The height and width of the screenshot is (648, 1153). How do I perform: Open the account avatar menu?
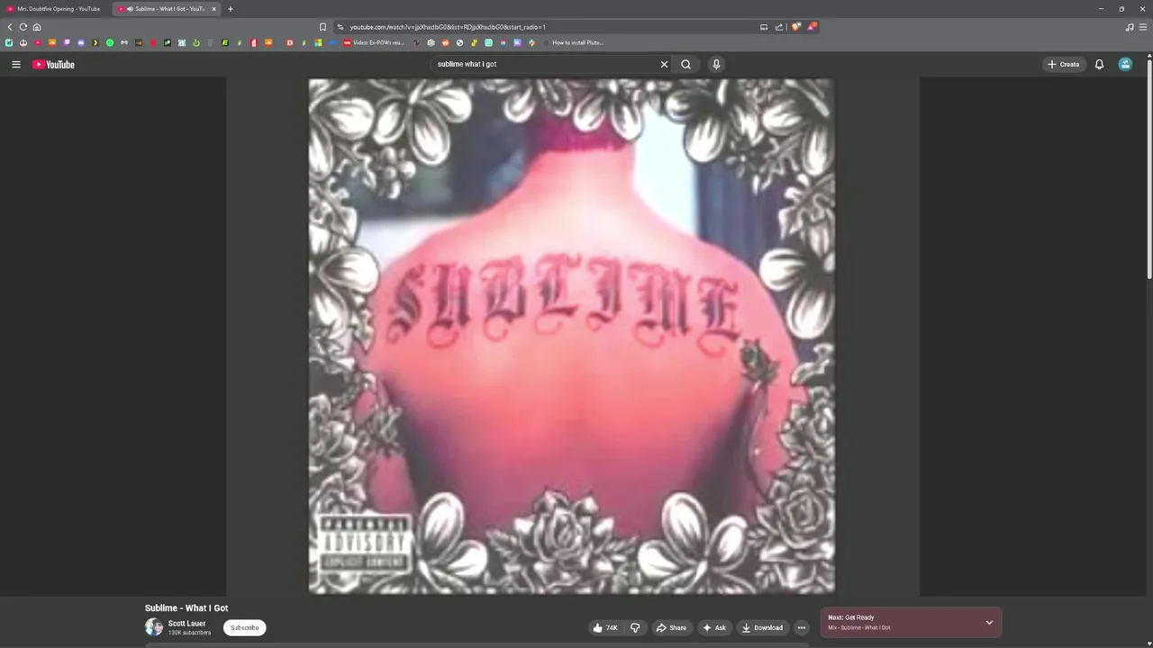click(x=1125, y=64)
